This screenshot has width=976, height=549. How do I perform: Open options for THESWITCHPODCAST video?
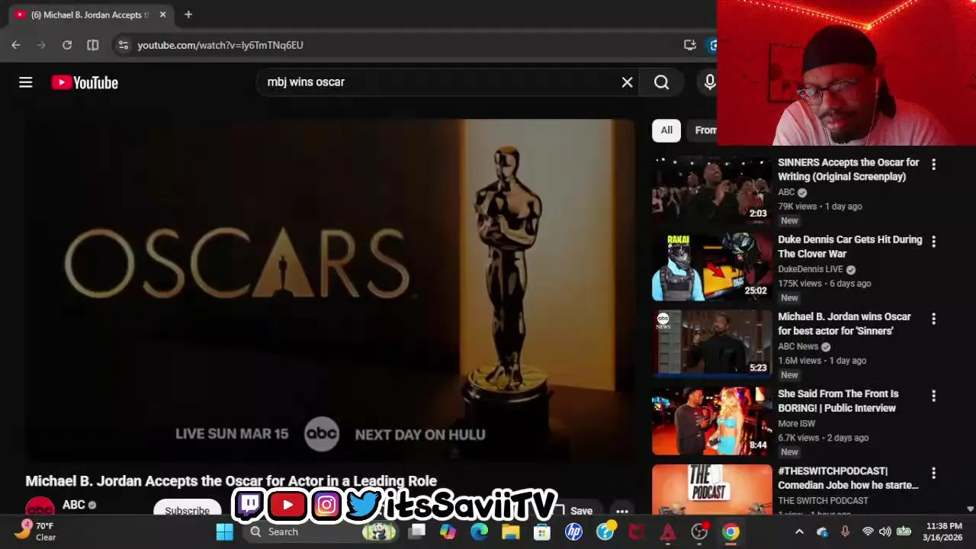[x=933, y=473]
